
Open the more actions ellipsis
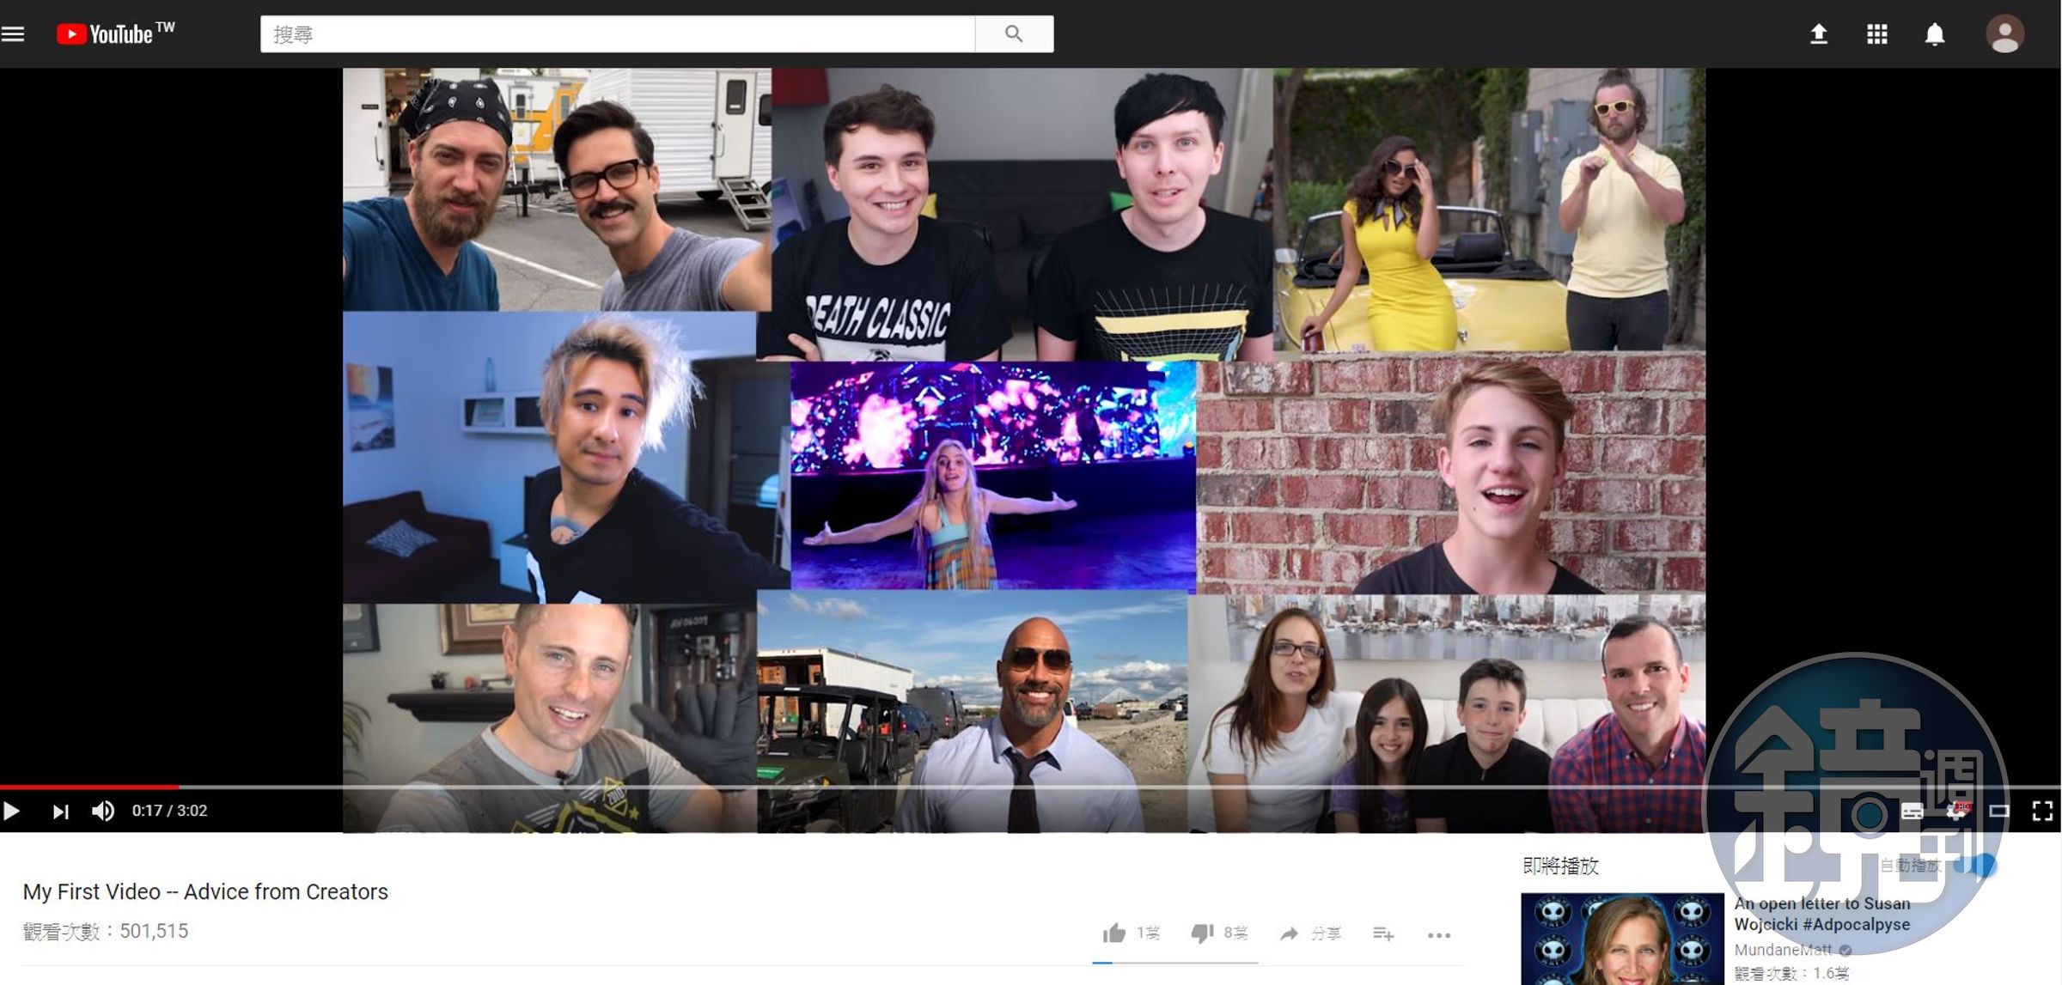[x=1439, y=934]
